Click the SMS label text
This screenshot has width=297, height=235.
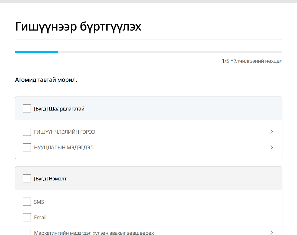tap(39, 202)
